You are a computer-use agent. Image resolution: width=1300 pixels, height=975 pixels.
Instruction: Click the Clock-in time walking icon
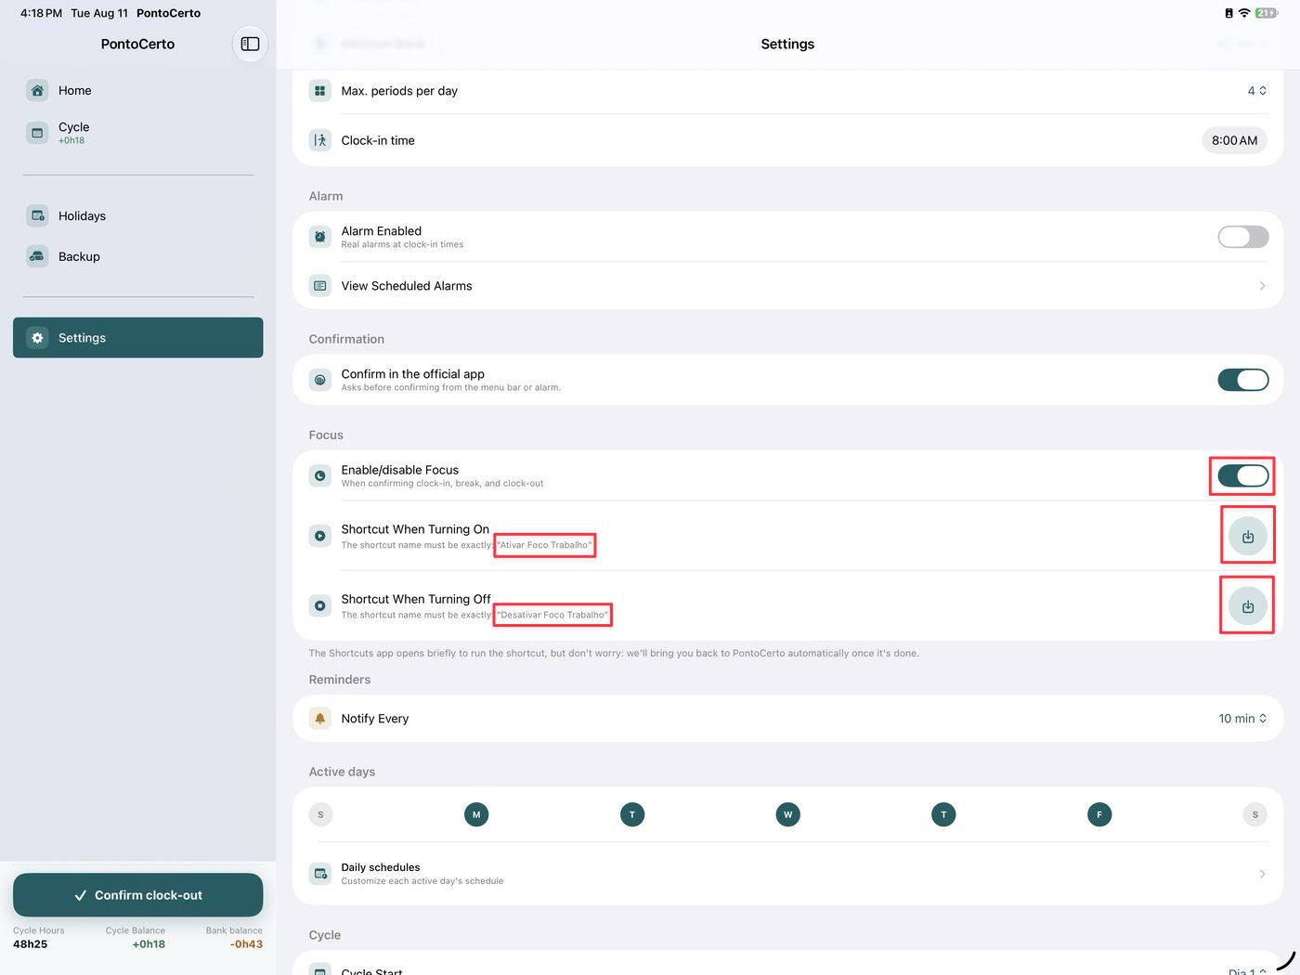(x=320, y=140)
